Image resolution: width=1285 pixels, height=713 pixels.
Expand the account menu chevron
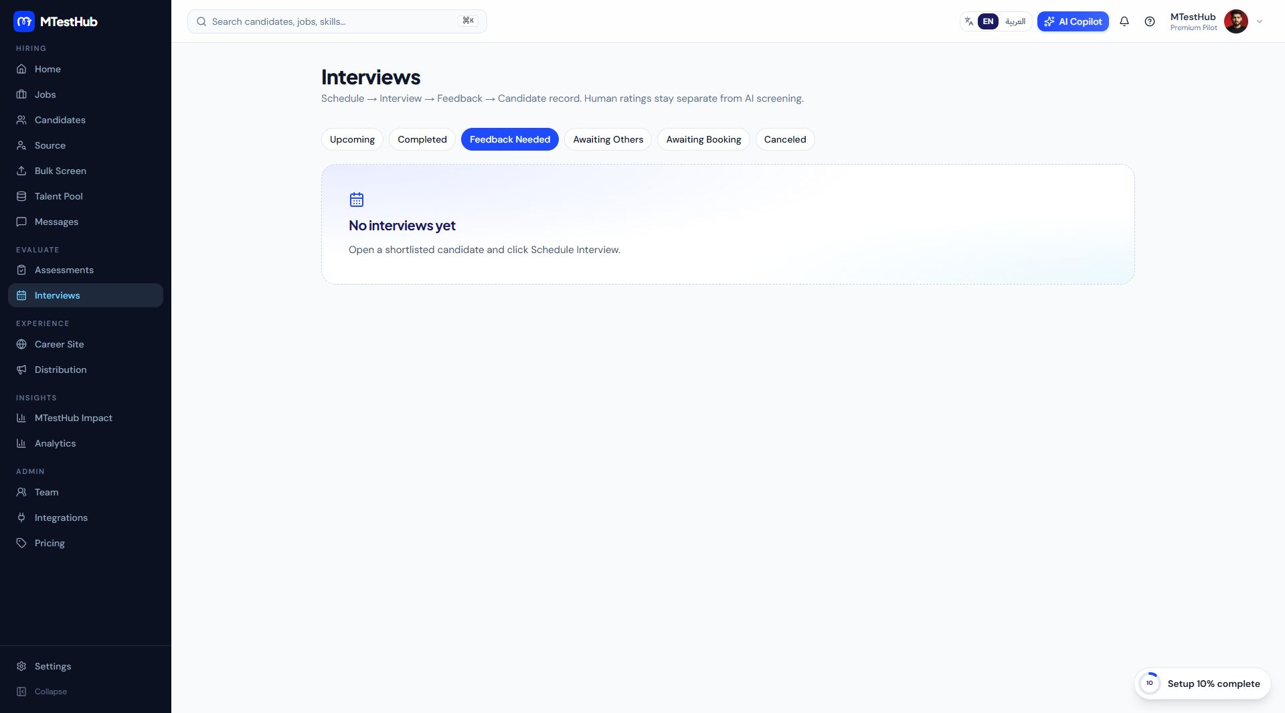tap(1260, 21)
